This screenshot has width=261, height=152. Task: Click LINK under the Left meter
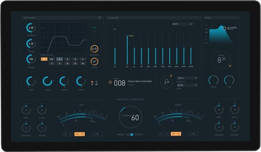click(x=97, y=134)
